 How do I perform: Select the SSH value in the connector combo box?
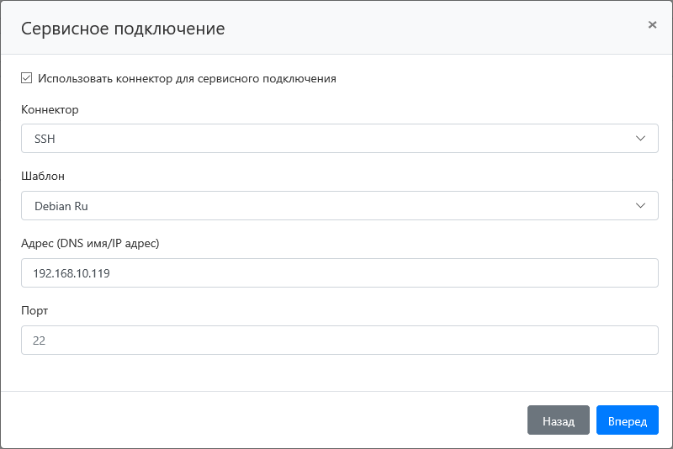(x=45, y=139)
